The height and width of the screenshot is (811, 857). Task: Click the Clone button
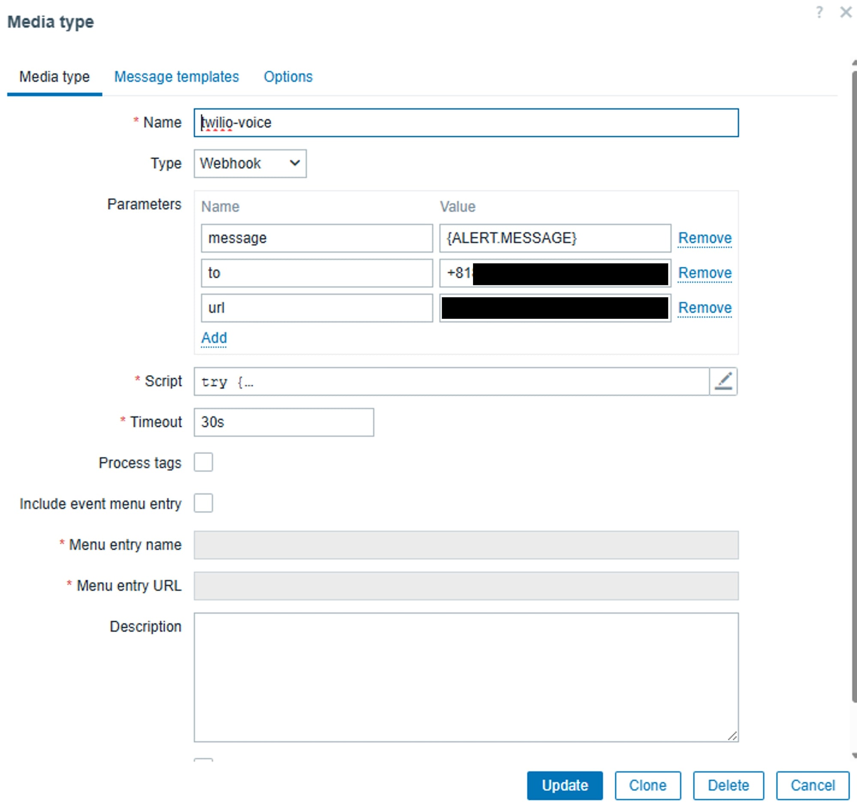pyautogui.click(x=648, y=785)
